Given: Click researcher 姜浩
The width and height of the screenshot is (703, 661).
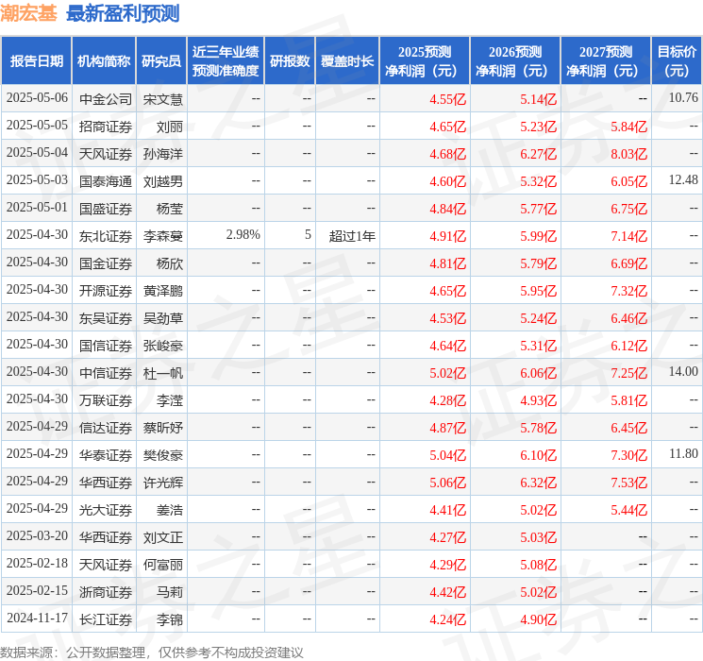Looking at the screenshot, I should [x=170, y=509].
